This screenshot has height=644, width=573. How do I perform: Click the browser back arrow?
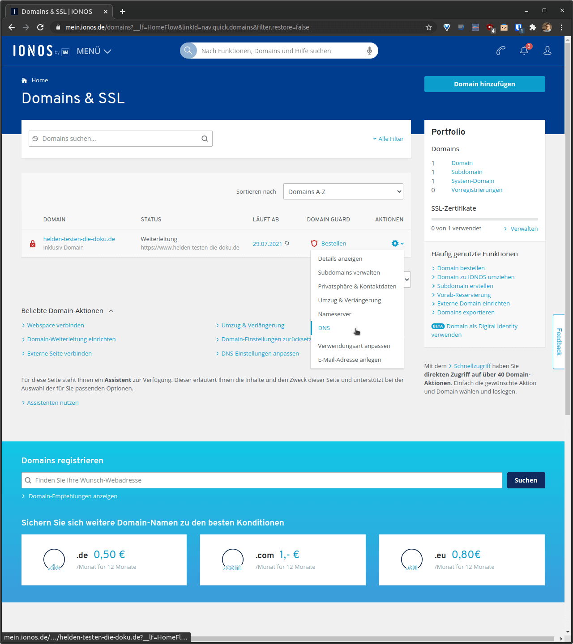point(12,27)
